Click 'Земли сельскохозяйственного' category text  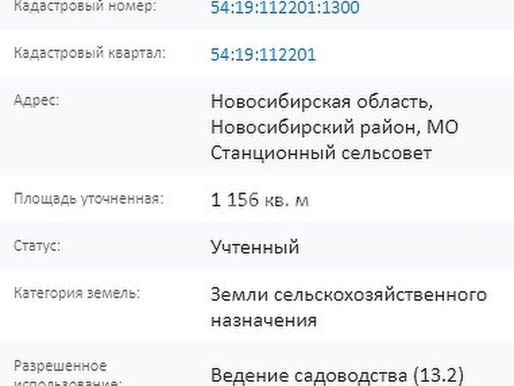(349, 295)
